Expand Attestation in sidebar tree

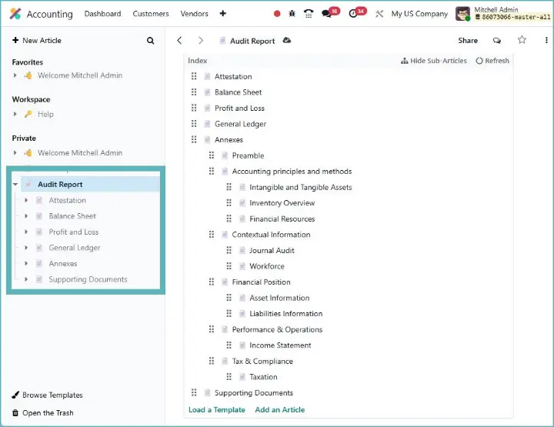point(26,200)
